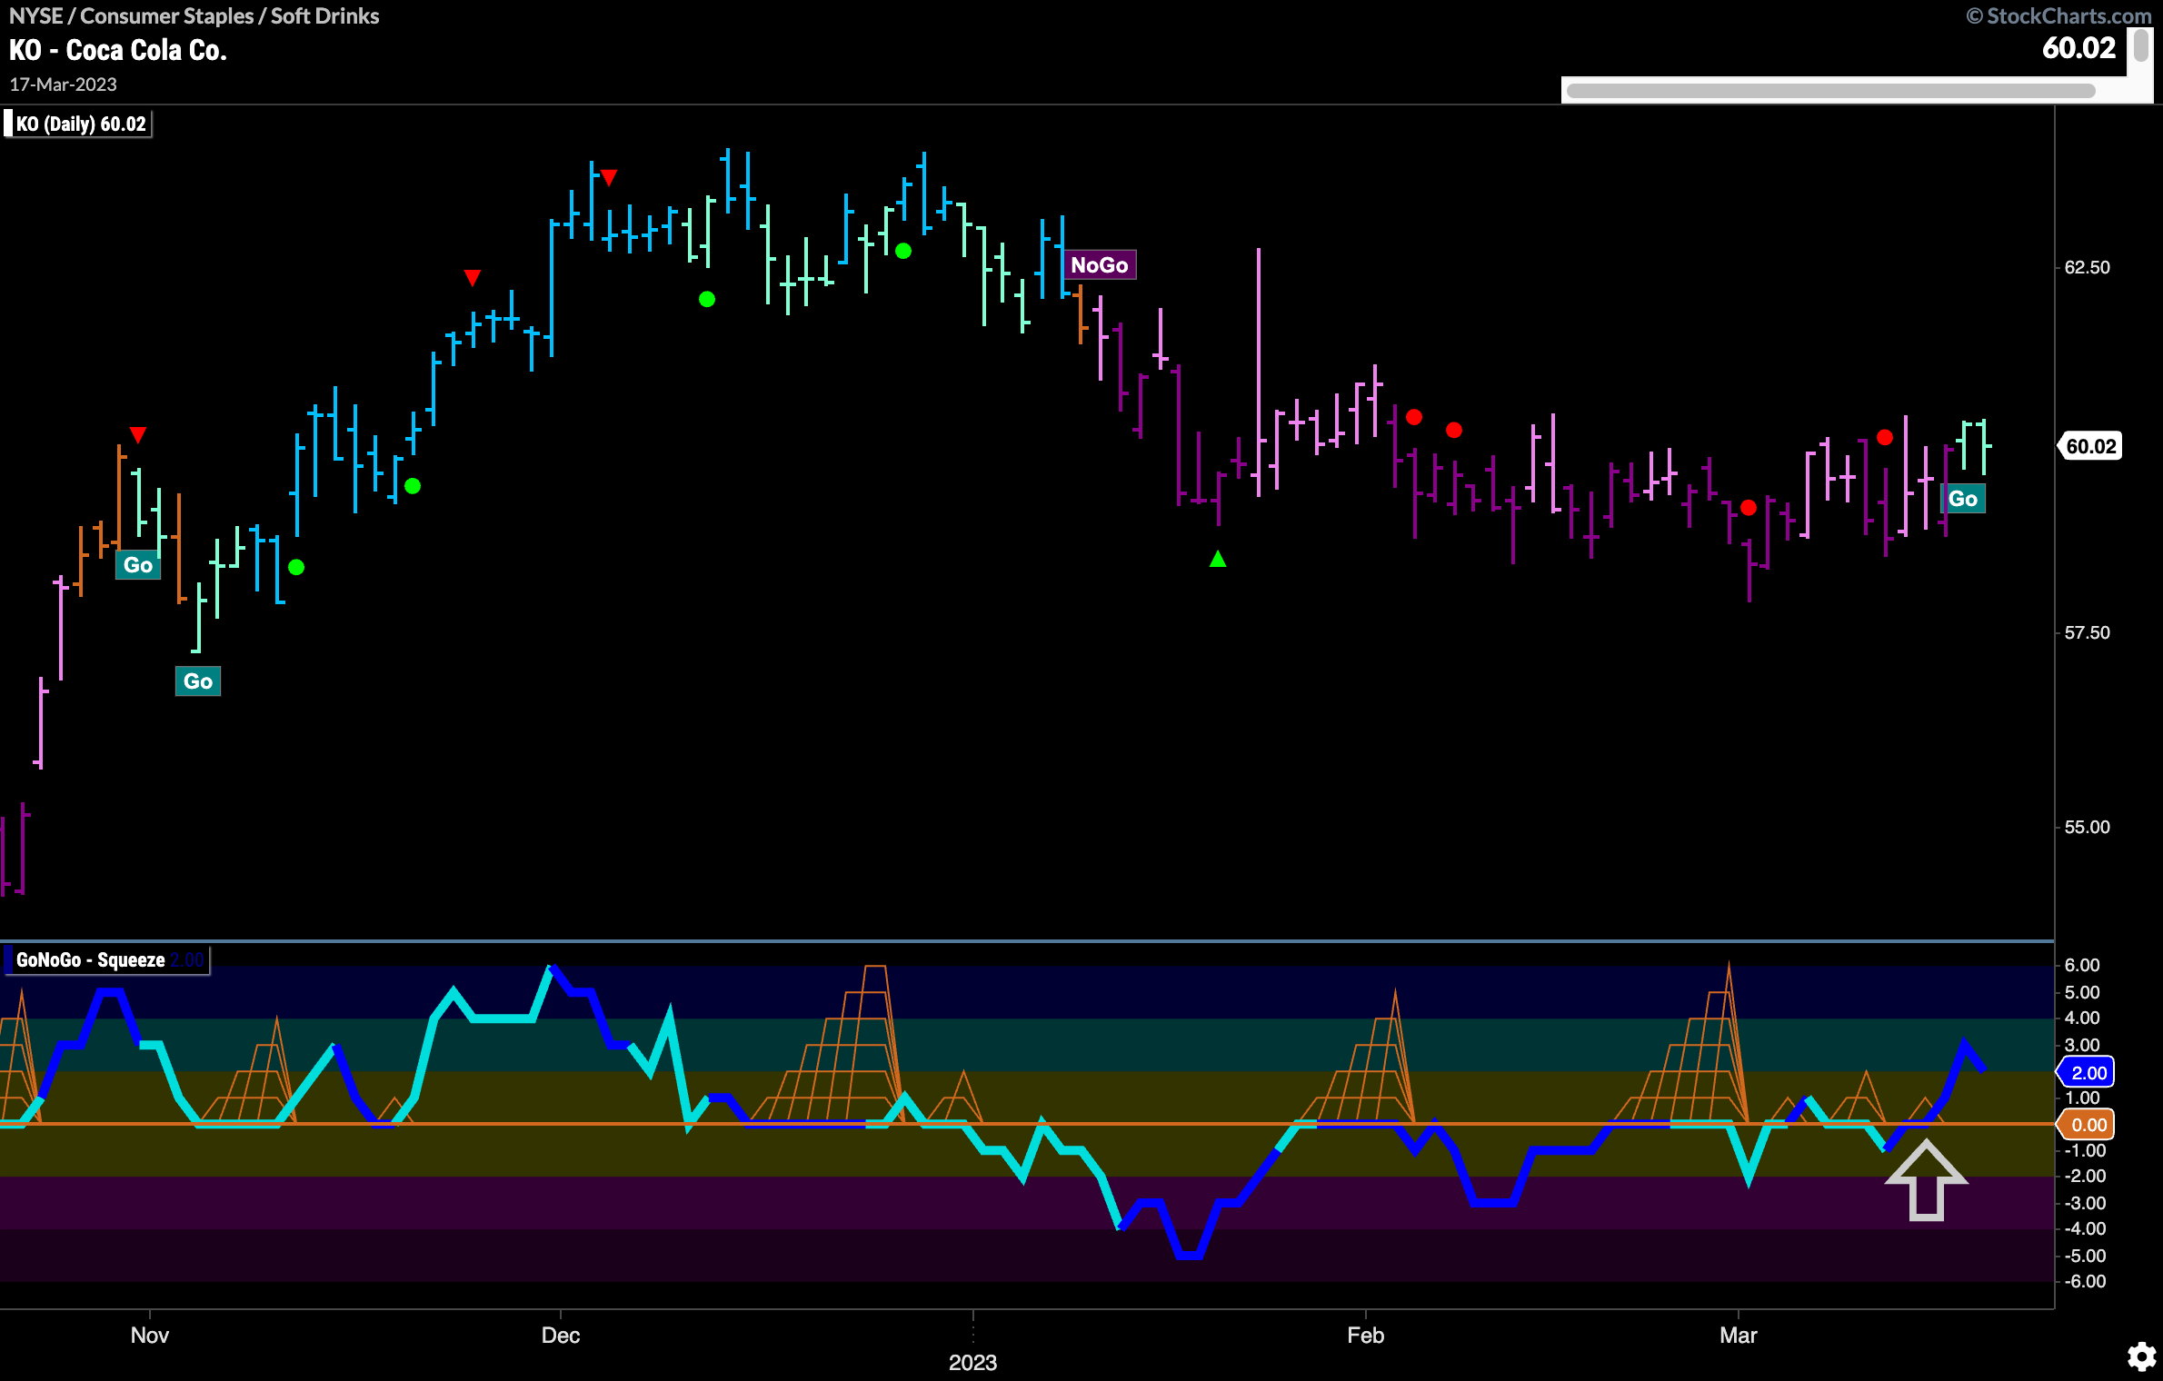Click the 60.02 price marker on the axis
2163x1381 pixels.
coord(2090,446)
